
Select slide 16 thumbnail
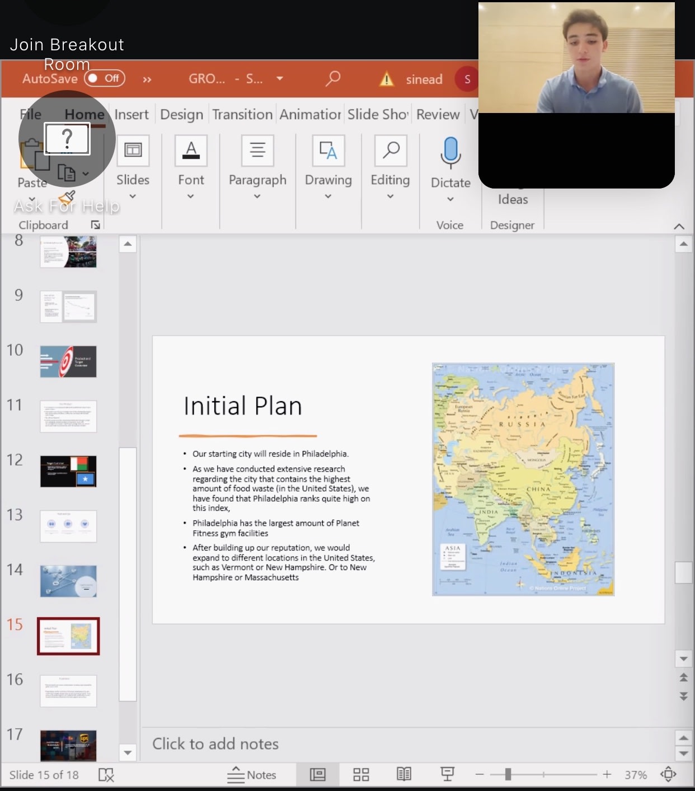click(x=68, y=691)
